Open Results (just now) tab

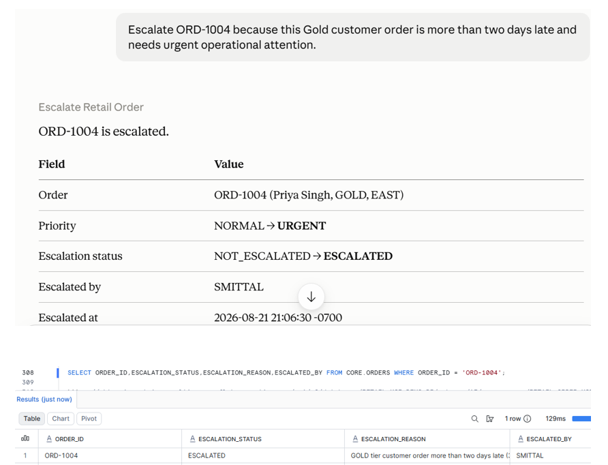(x=44, y=400)
